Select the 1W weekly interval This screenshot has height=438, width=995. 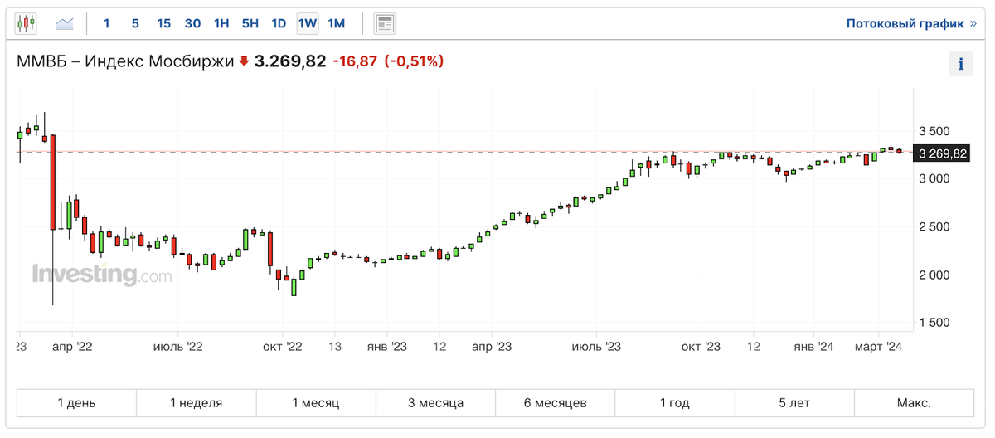308,23
